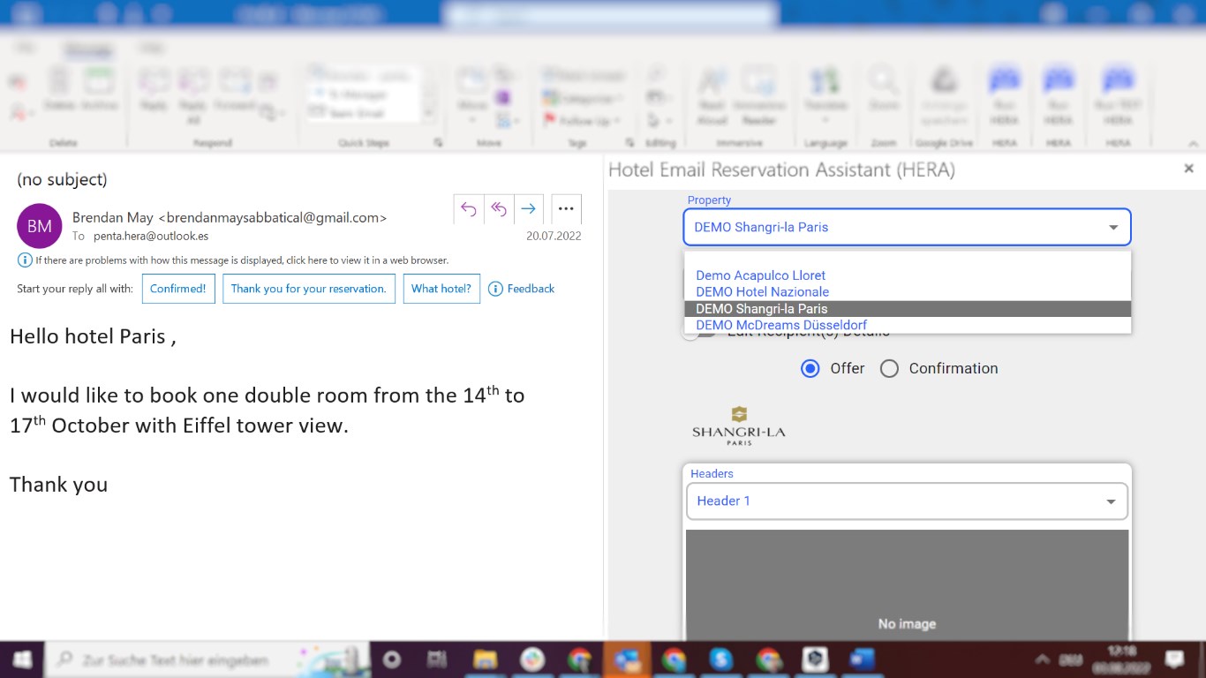Select DEMO Shangri-la Paris in the list
1206x678 pixels.
(x=908, y=309)
